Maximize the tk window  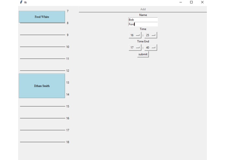(x=191, y=2)
